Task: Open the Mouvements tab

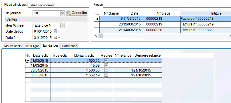Action: pyautogui.click(x=13, y=46)
